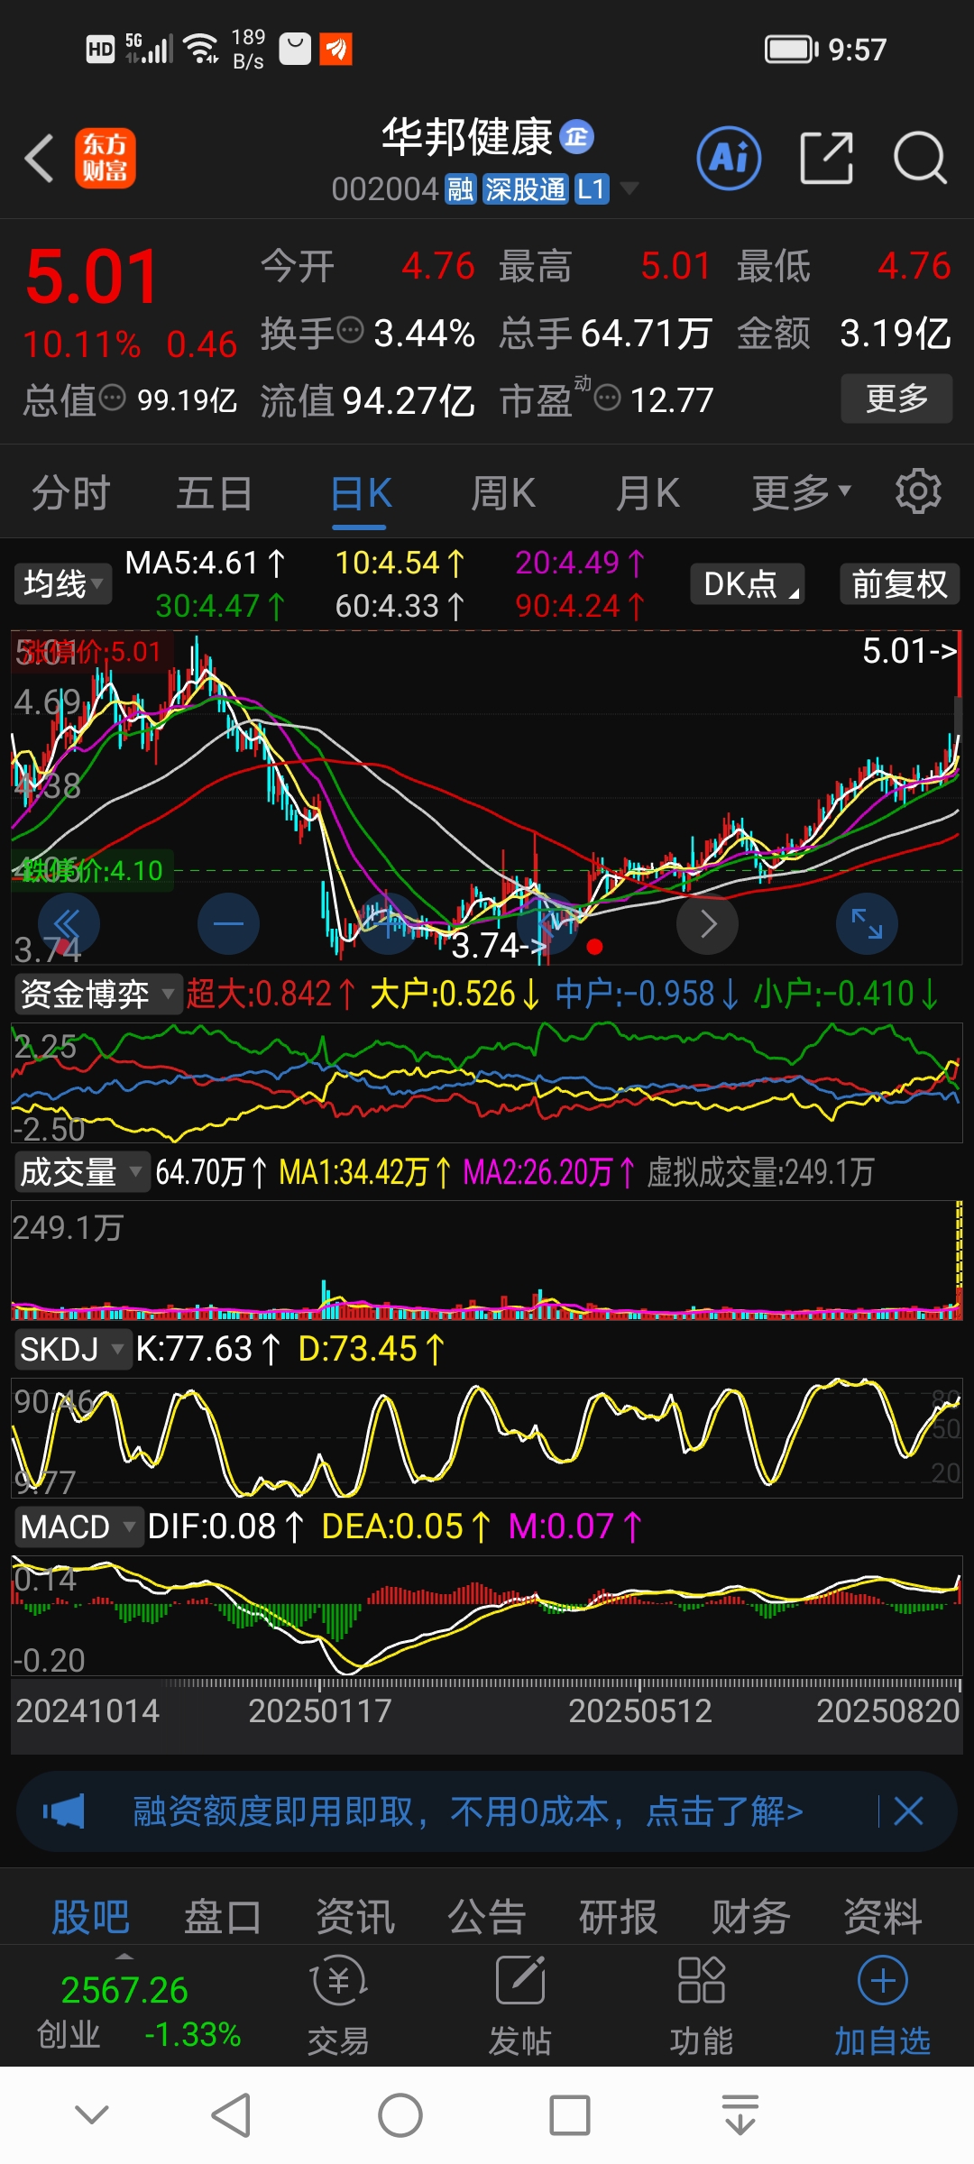Tap info icon beside 换手
974x2164 pixels.
coord(350,331)
